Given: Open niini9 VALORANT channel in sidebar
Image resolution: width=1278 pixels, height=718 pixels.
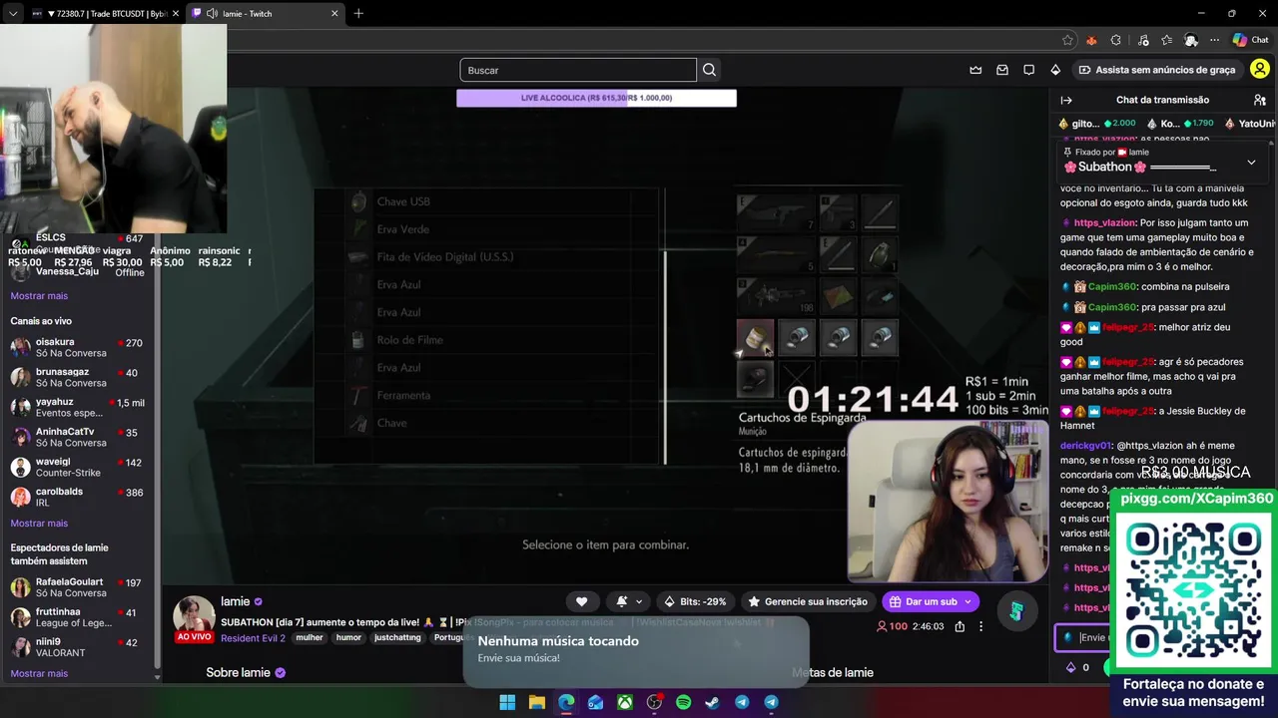Looking at the screenshot, I should click(x=78, y=647).
